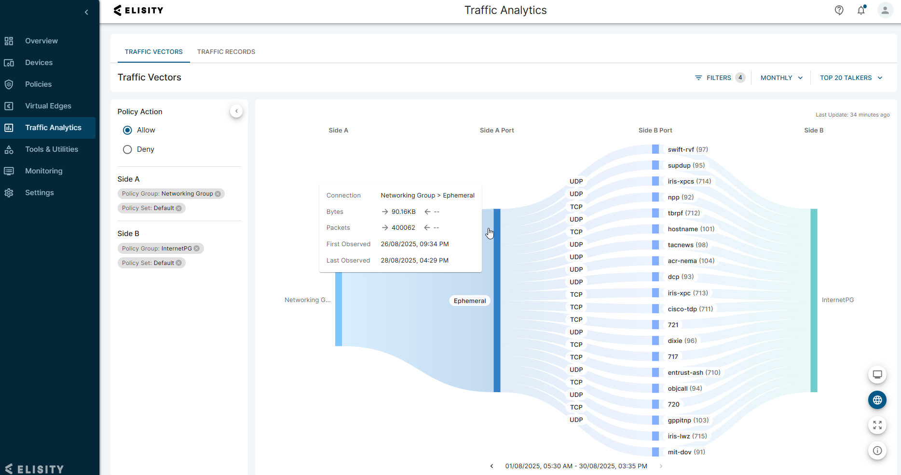The image size is (901, 475).
Task: Open the Monthly time range dropdown
Action: point(781,78)
